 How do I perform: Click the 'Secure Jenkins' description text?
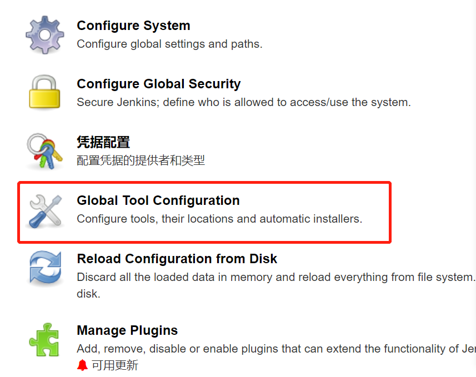pos(244,102)
